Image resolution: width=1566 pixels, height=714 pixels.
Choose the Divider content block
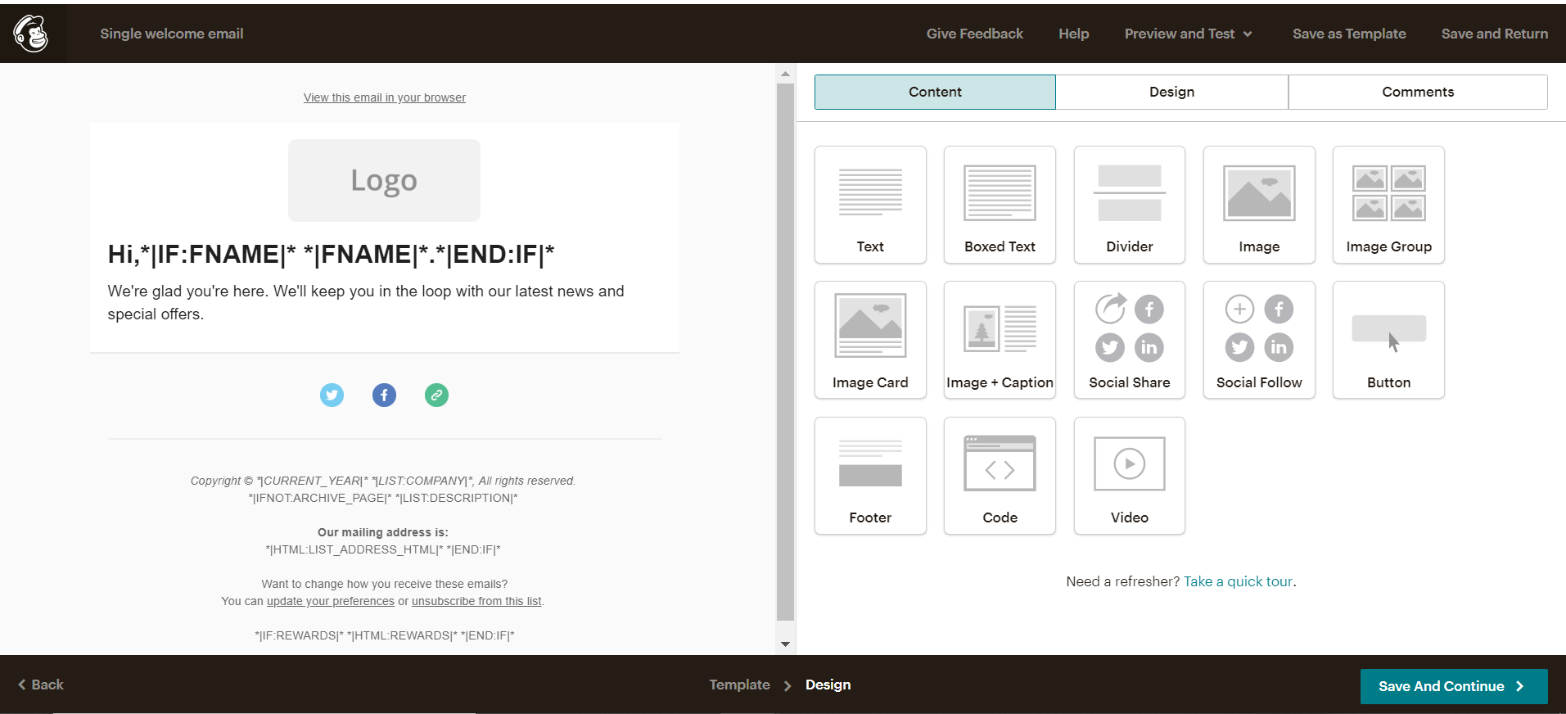pyautogui.click(x=1129, y=205)
